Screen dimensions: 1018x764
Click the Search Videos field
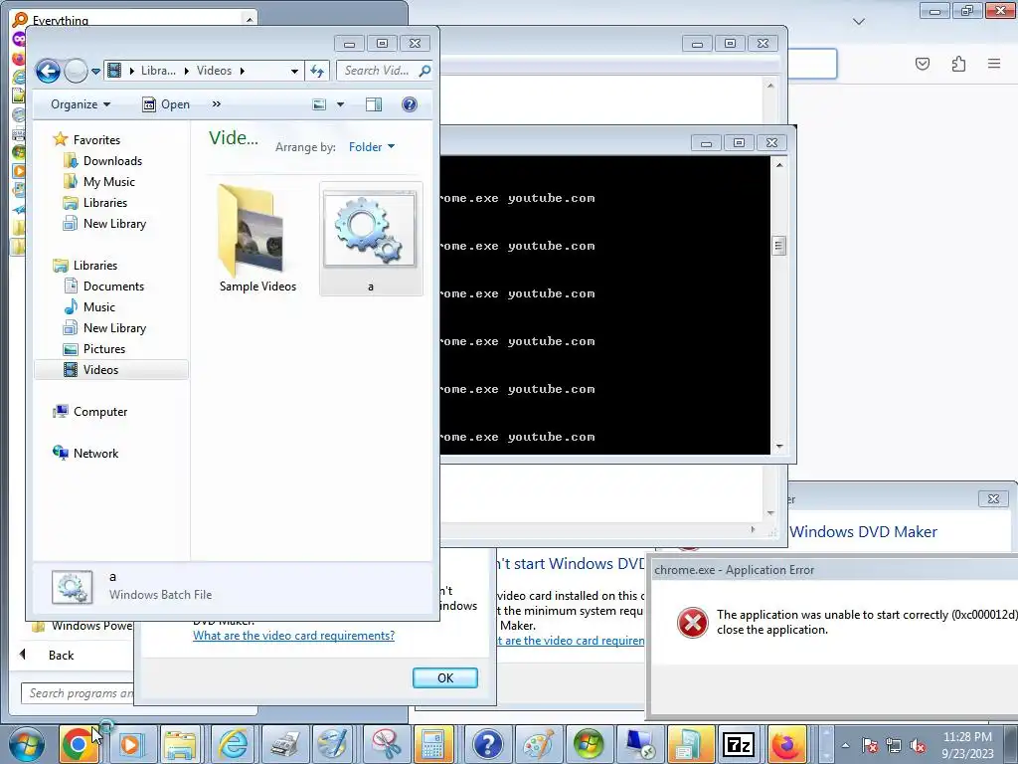(385, 71)
